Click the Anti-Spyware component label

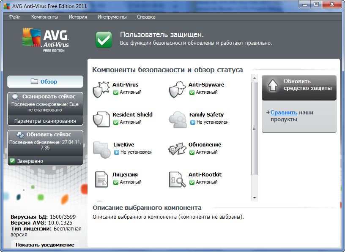pos(206,84)
